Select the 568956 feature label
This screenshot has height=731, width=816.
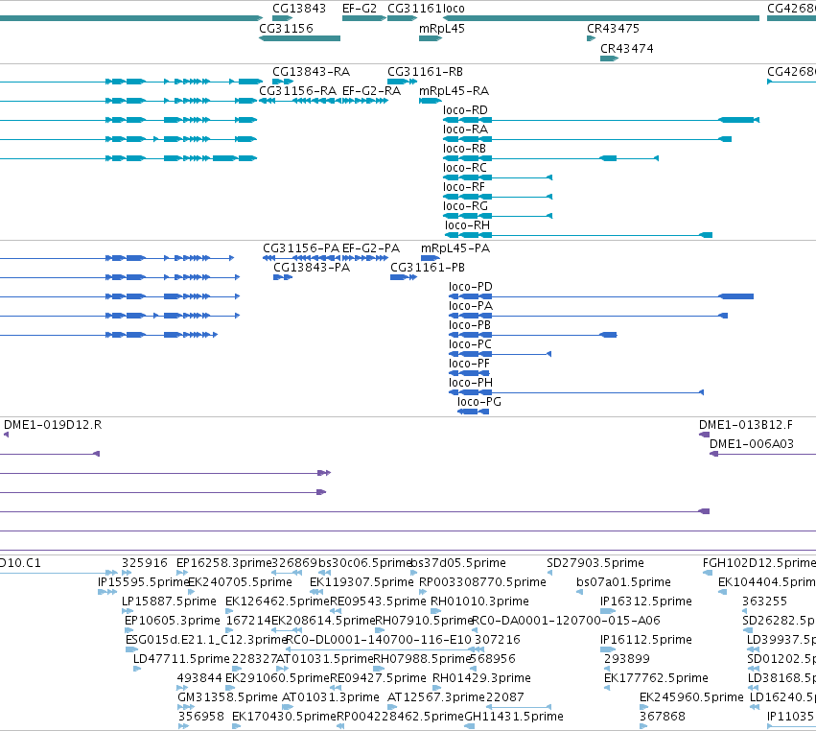click(492, 659)
